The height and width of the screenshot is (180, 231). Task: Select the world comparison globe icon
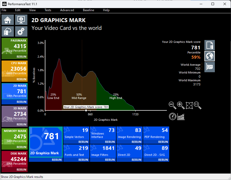pyautogui.click(x=209, y=56)
